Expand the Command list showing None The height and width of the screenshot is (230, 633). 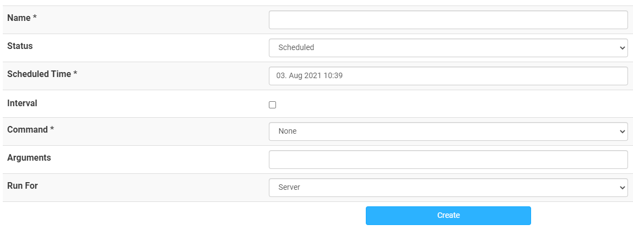click(x=448, y=132)
